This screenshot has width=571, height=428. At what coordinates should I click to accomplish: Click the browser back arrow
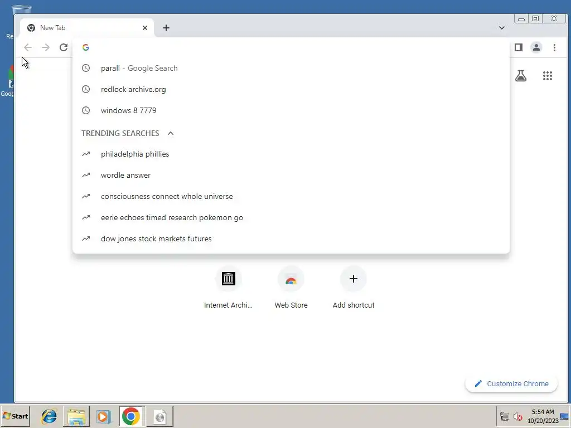point(28,47)
